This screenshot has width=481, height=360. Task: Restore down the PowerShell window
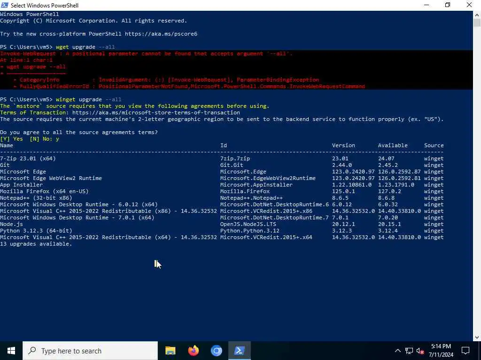pyautogui.click(x=448, y=5)
